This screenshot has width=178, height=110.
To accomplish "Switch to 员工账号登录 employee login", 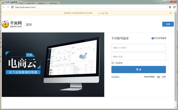I will tap(159, 38).
